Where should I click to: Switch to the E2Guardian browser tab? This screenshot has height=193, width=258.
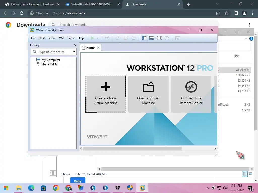(x=32, y=4)
